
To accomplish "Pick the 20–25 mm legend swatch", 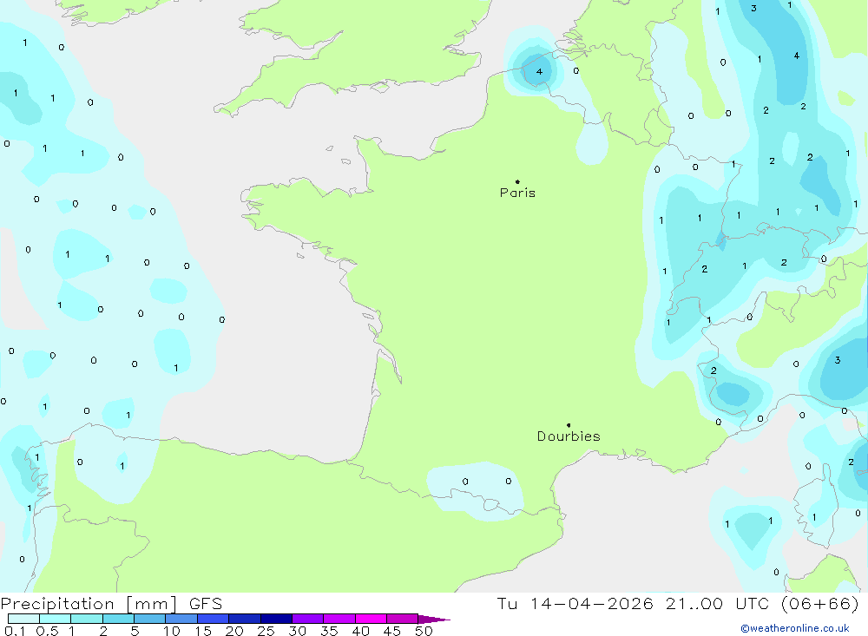I will pyautogui.click(x=245, y=619).
